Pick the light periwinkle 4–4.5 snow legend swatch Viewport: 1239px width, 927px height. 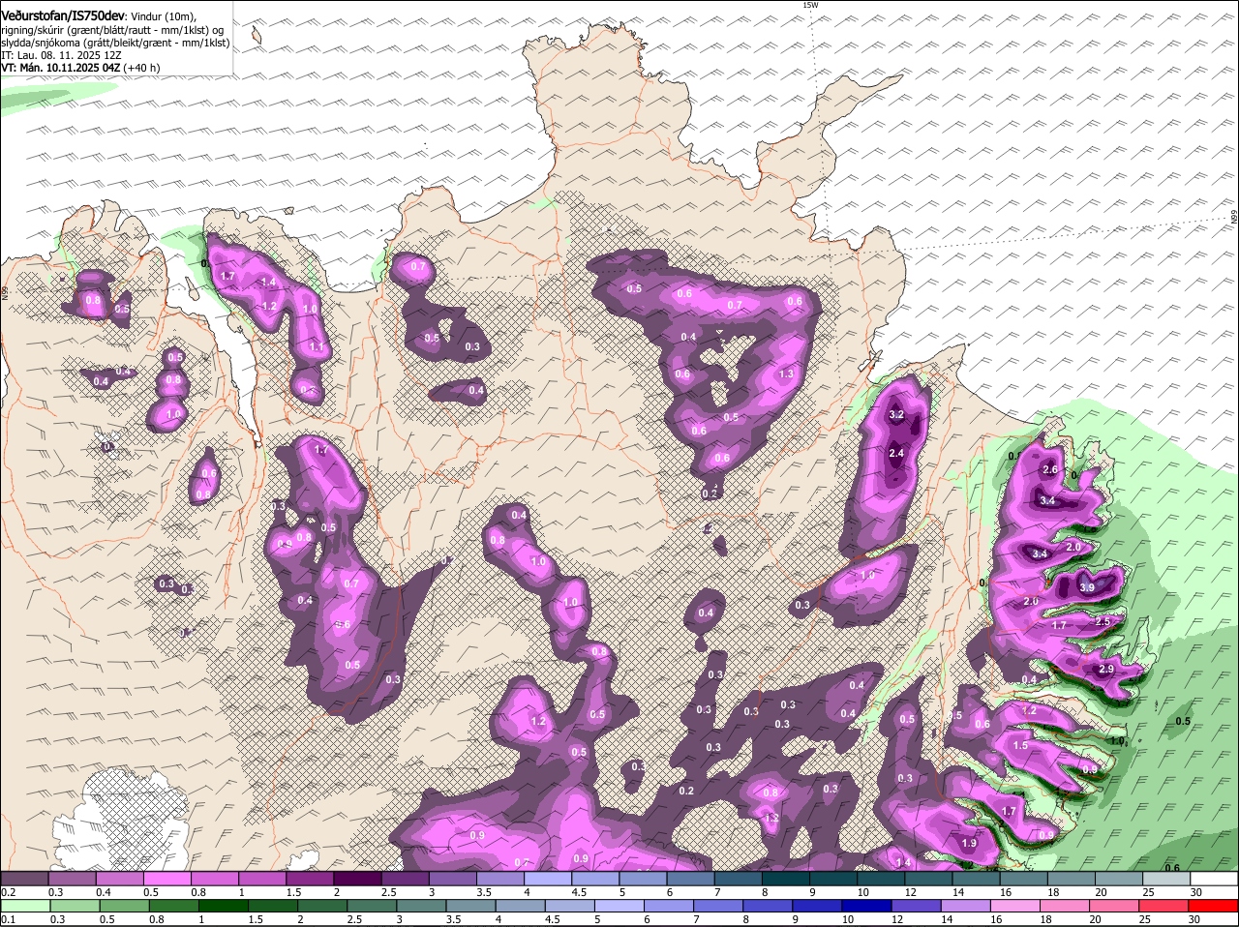point(549,878)
